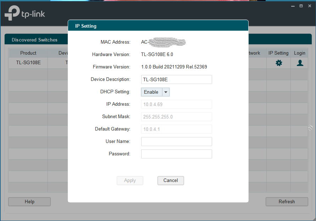Cancel the IP Setting dialog

coord(171,181)
